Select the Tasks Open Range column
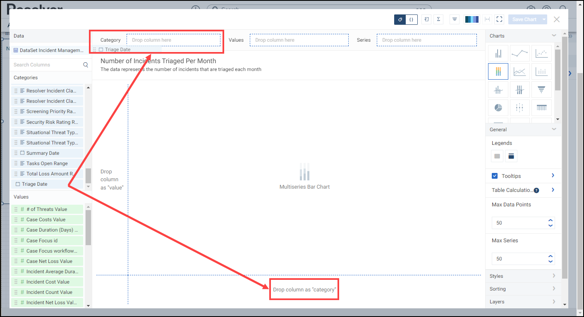 pos(47,163)
